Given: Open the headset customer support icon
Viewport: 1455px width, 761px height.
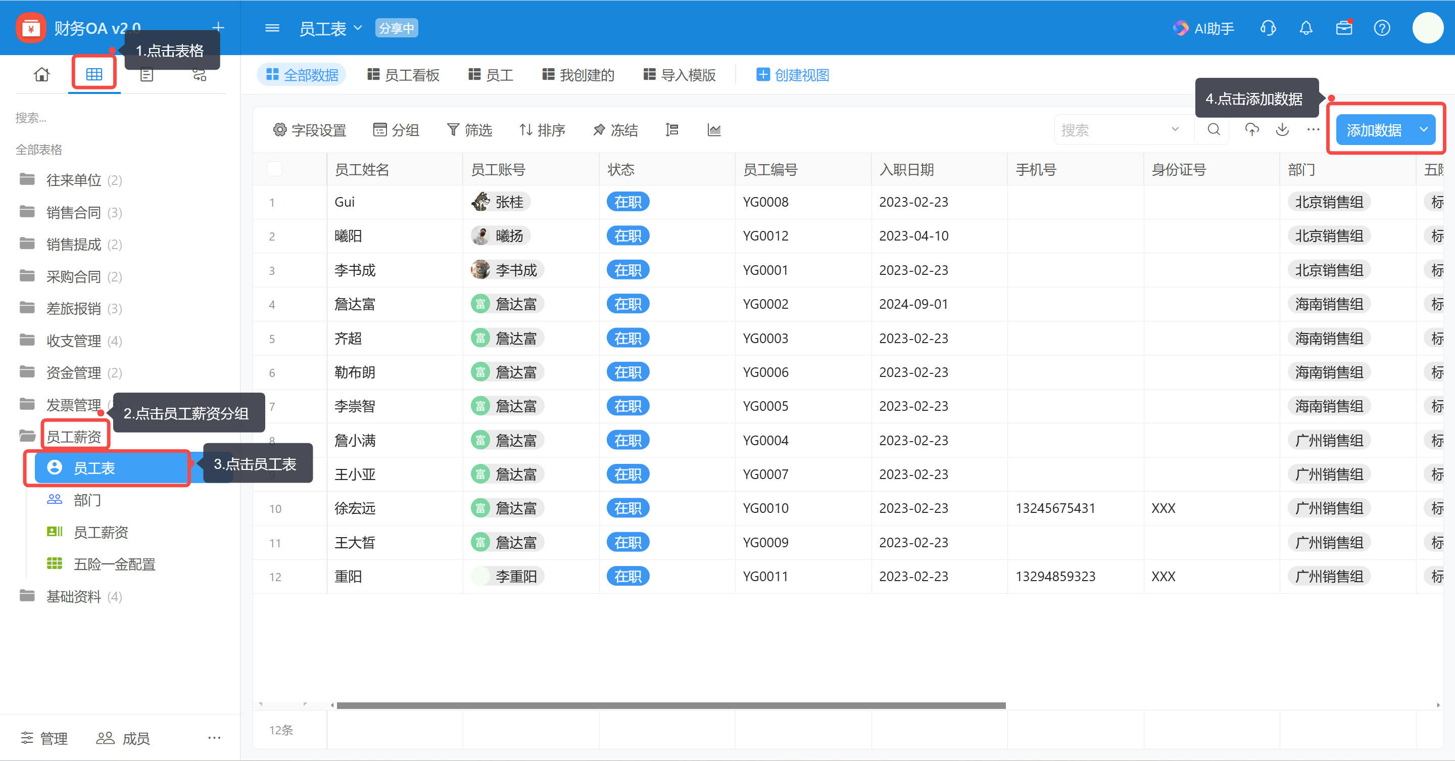Looking at the screenshot, I should 1268,28.
